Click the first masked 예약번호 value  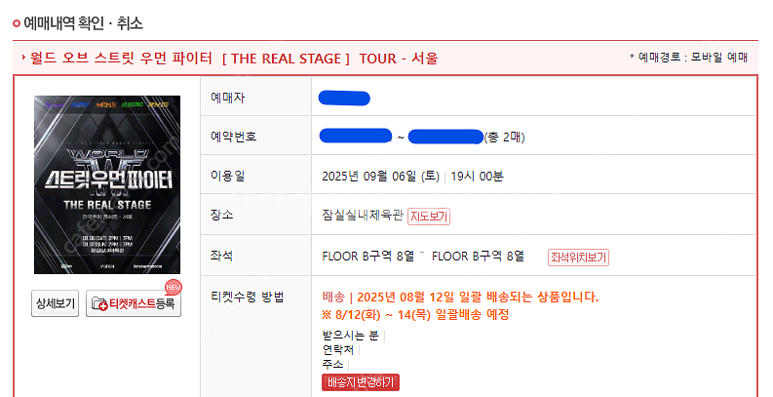click(356, 136)
